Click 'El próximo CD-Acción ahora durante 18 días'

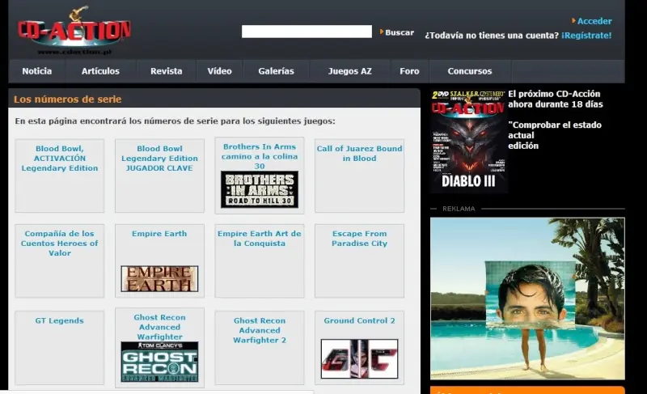click(556, 99)
